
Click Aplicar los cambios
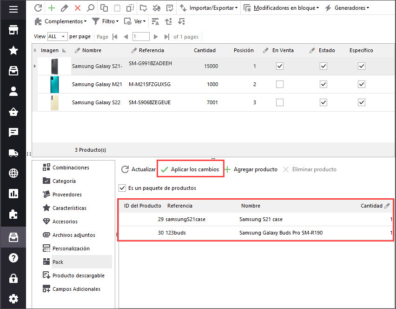(x=190, y=169)
